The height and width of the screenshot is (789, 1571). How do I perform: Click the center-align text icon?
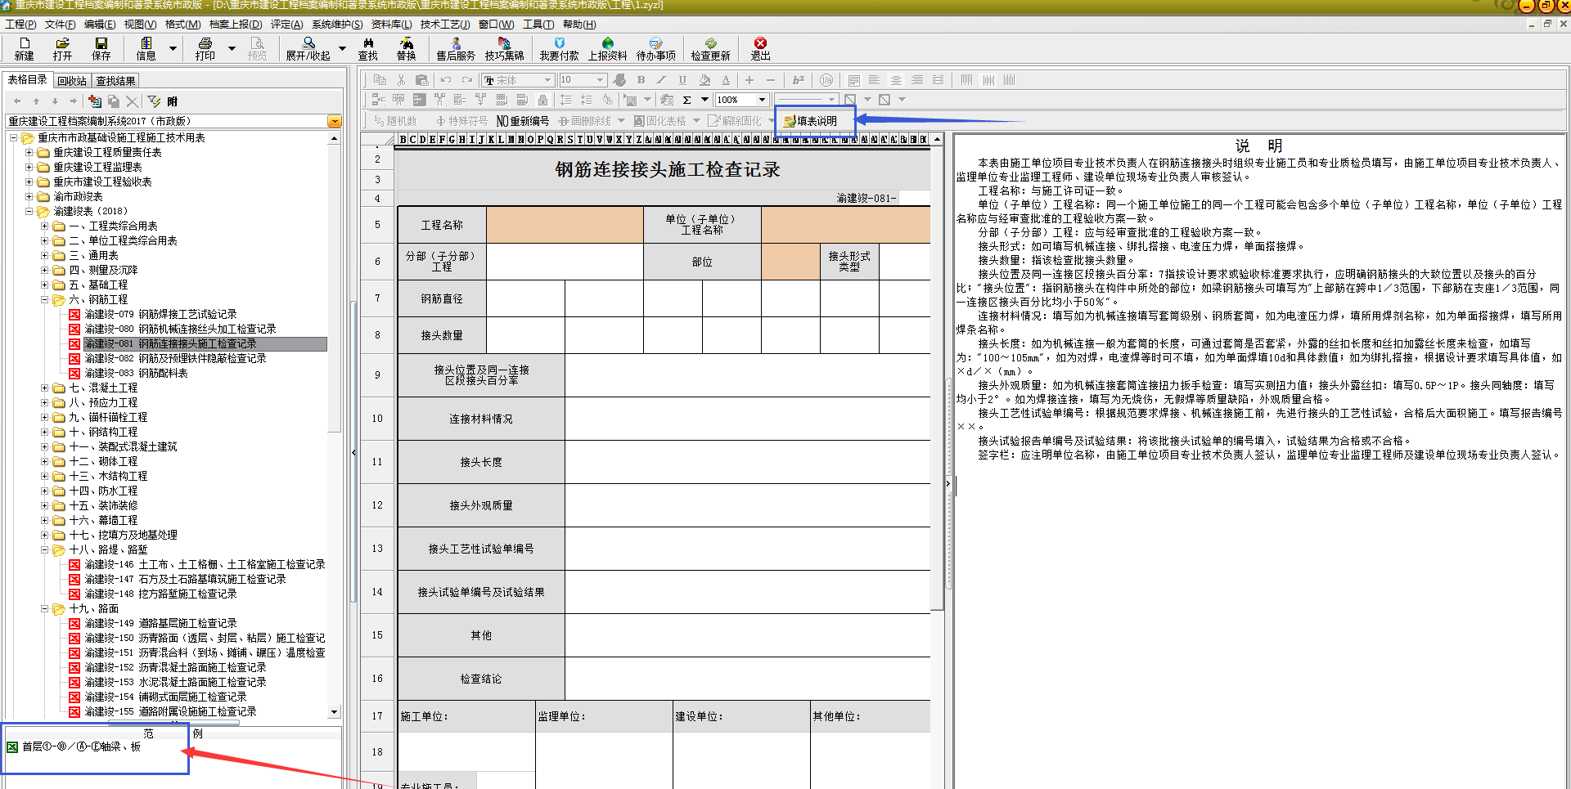tap(896, 80)
